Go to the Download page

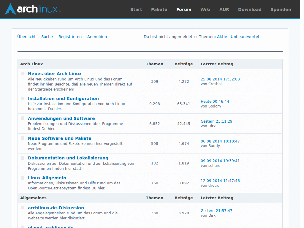[x=250, y=9]
